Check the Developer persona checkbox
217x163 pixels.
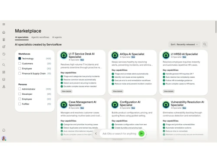(x=20, y=94)
